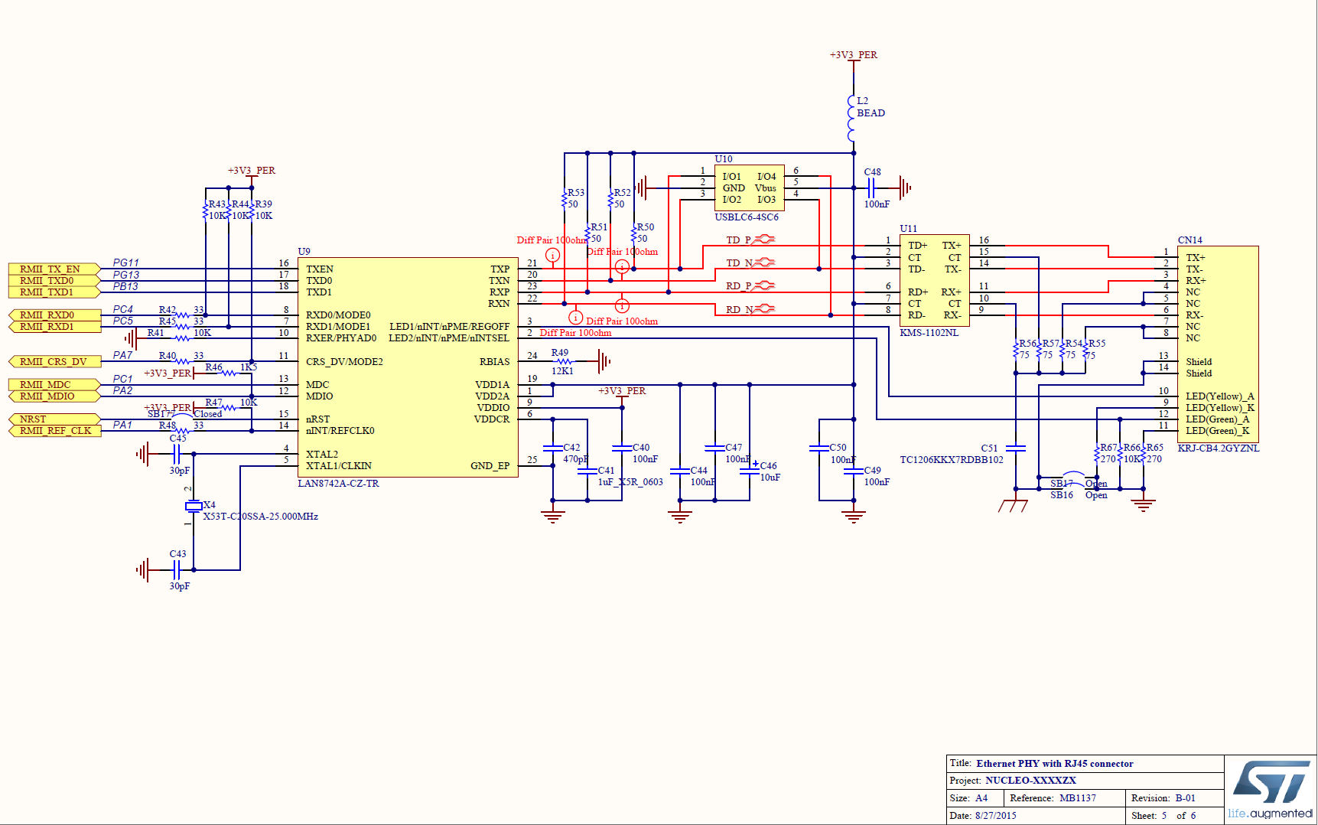Click the ST life.augmented logo
1318x825 pixels.
(1270, 788)
